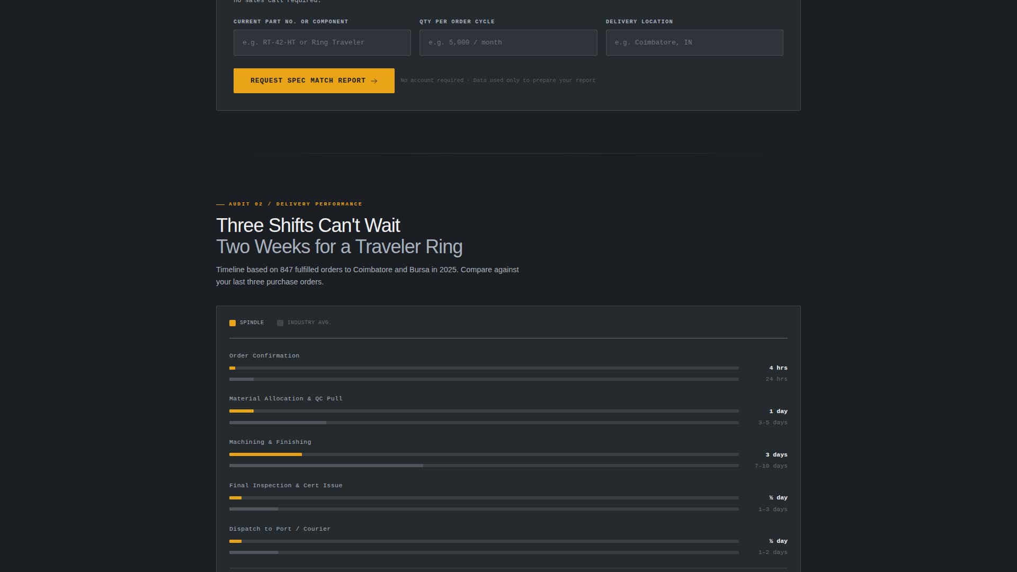Click the '7–10 days' industry average value
This screenshot has width=1017, height=572.
coord(771,466)
